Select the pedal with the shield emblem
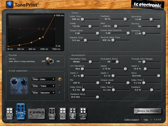 coord(73,114)
